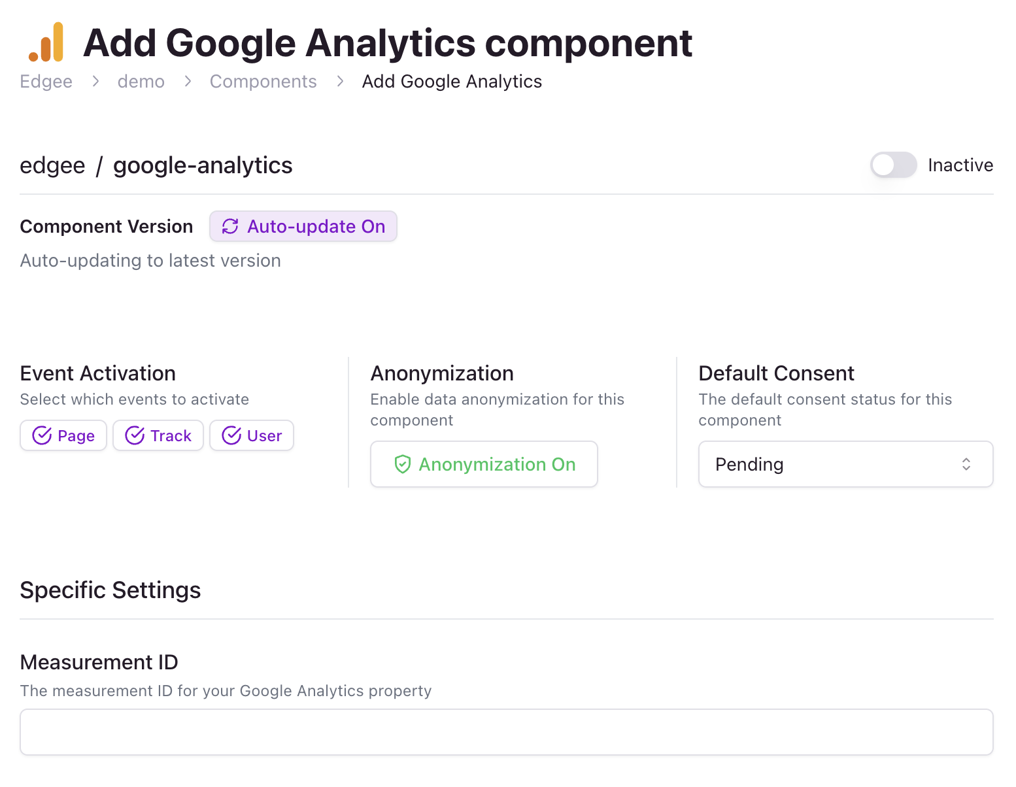Expand consent options via the Pending selector

[845, 464]
